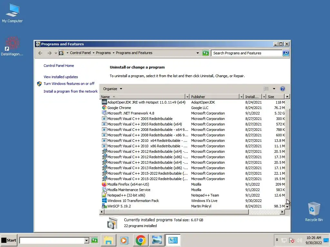
Task: Refresh the Programs and Features address bar
Action: tap(205, 53)
